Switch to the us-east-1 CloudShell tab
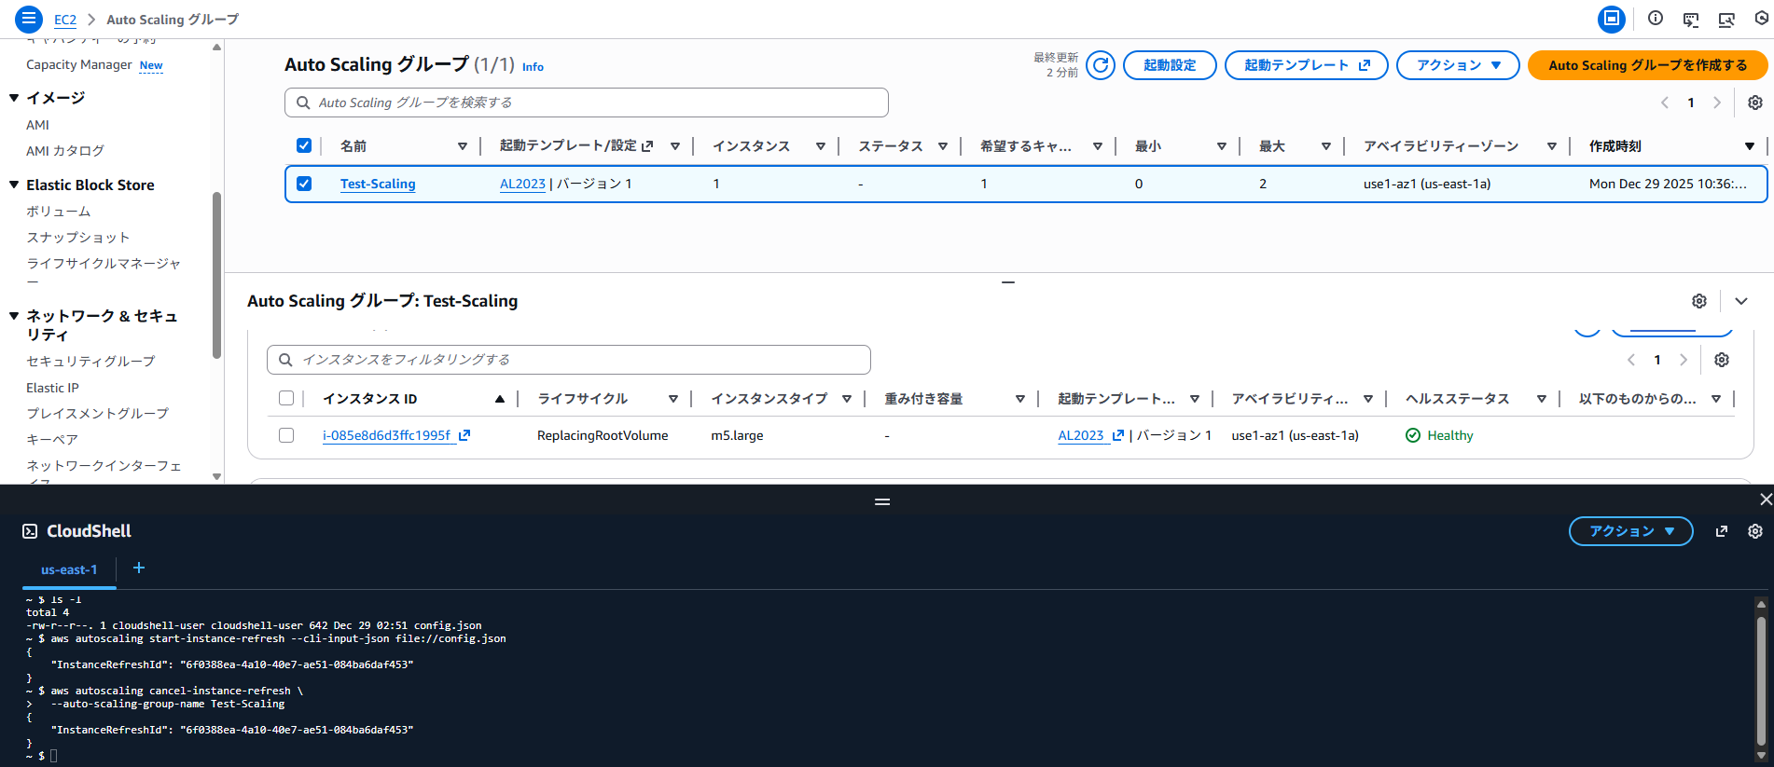Image resolution: width=1774 pixels, height=767 pixels. click(69, 569)
